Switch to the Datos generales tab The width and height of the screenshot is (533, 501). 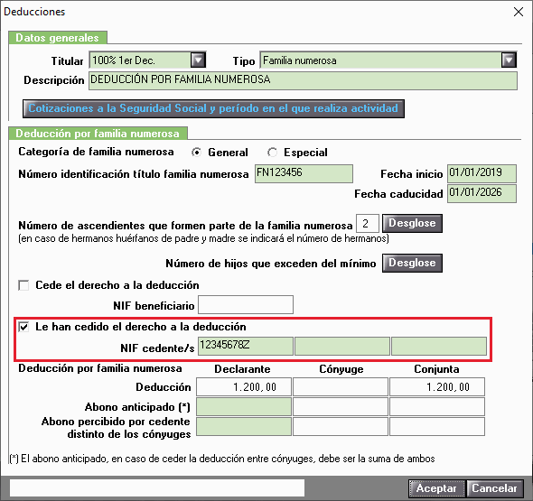[58, 38]
